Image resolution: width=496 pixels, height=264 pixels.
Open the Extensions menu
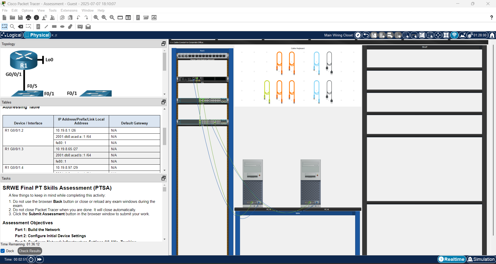(69, 10)
